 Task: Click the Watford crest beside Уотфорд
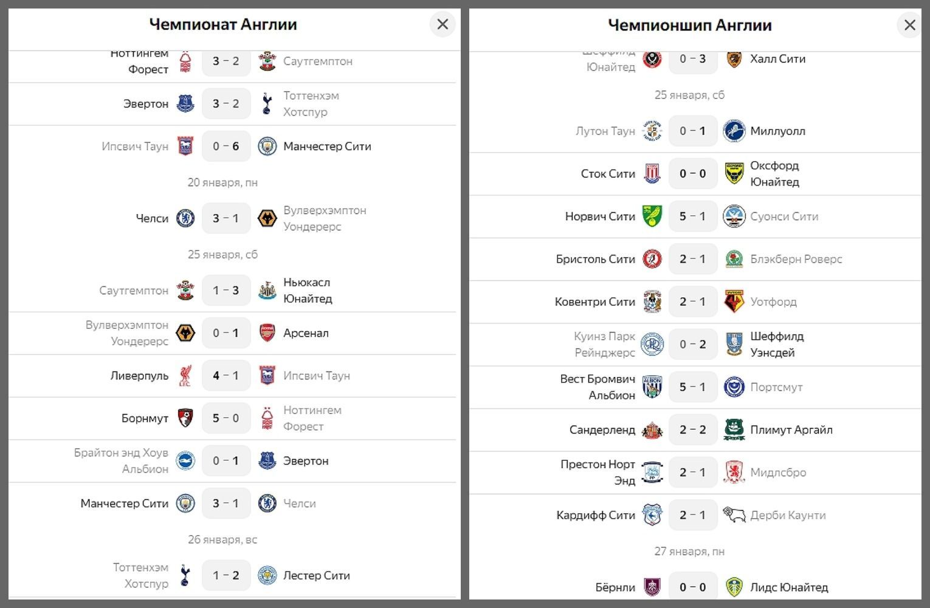pyautogui.click(x=734, y=302)
